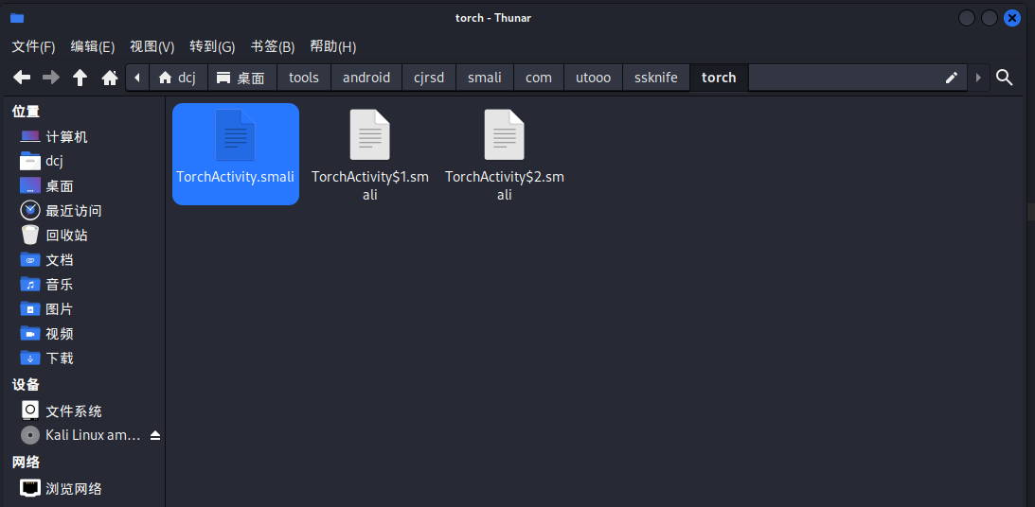
Task: Eject the Kali Linux disc
Action: tap(155, 435)
